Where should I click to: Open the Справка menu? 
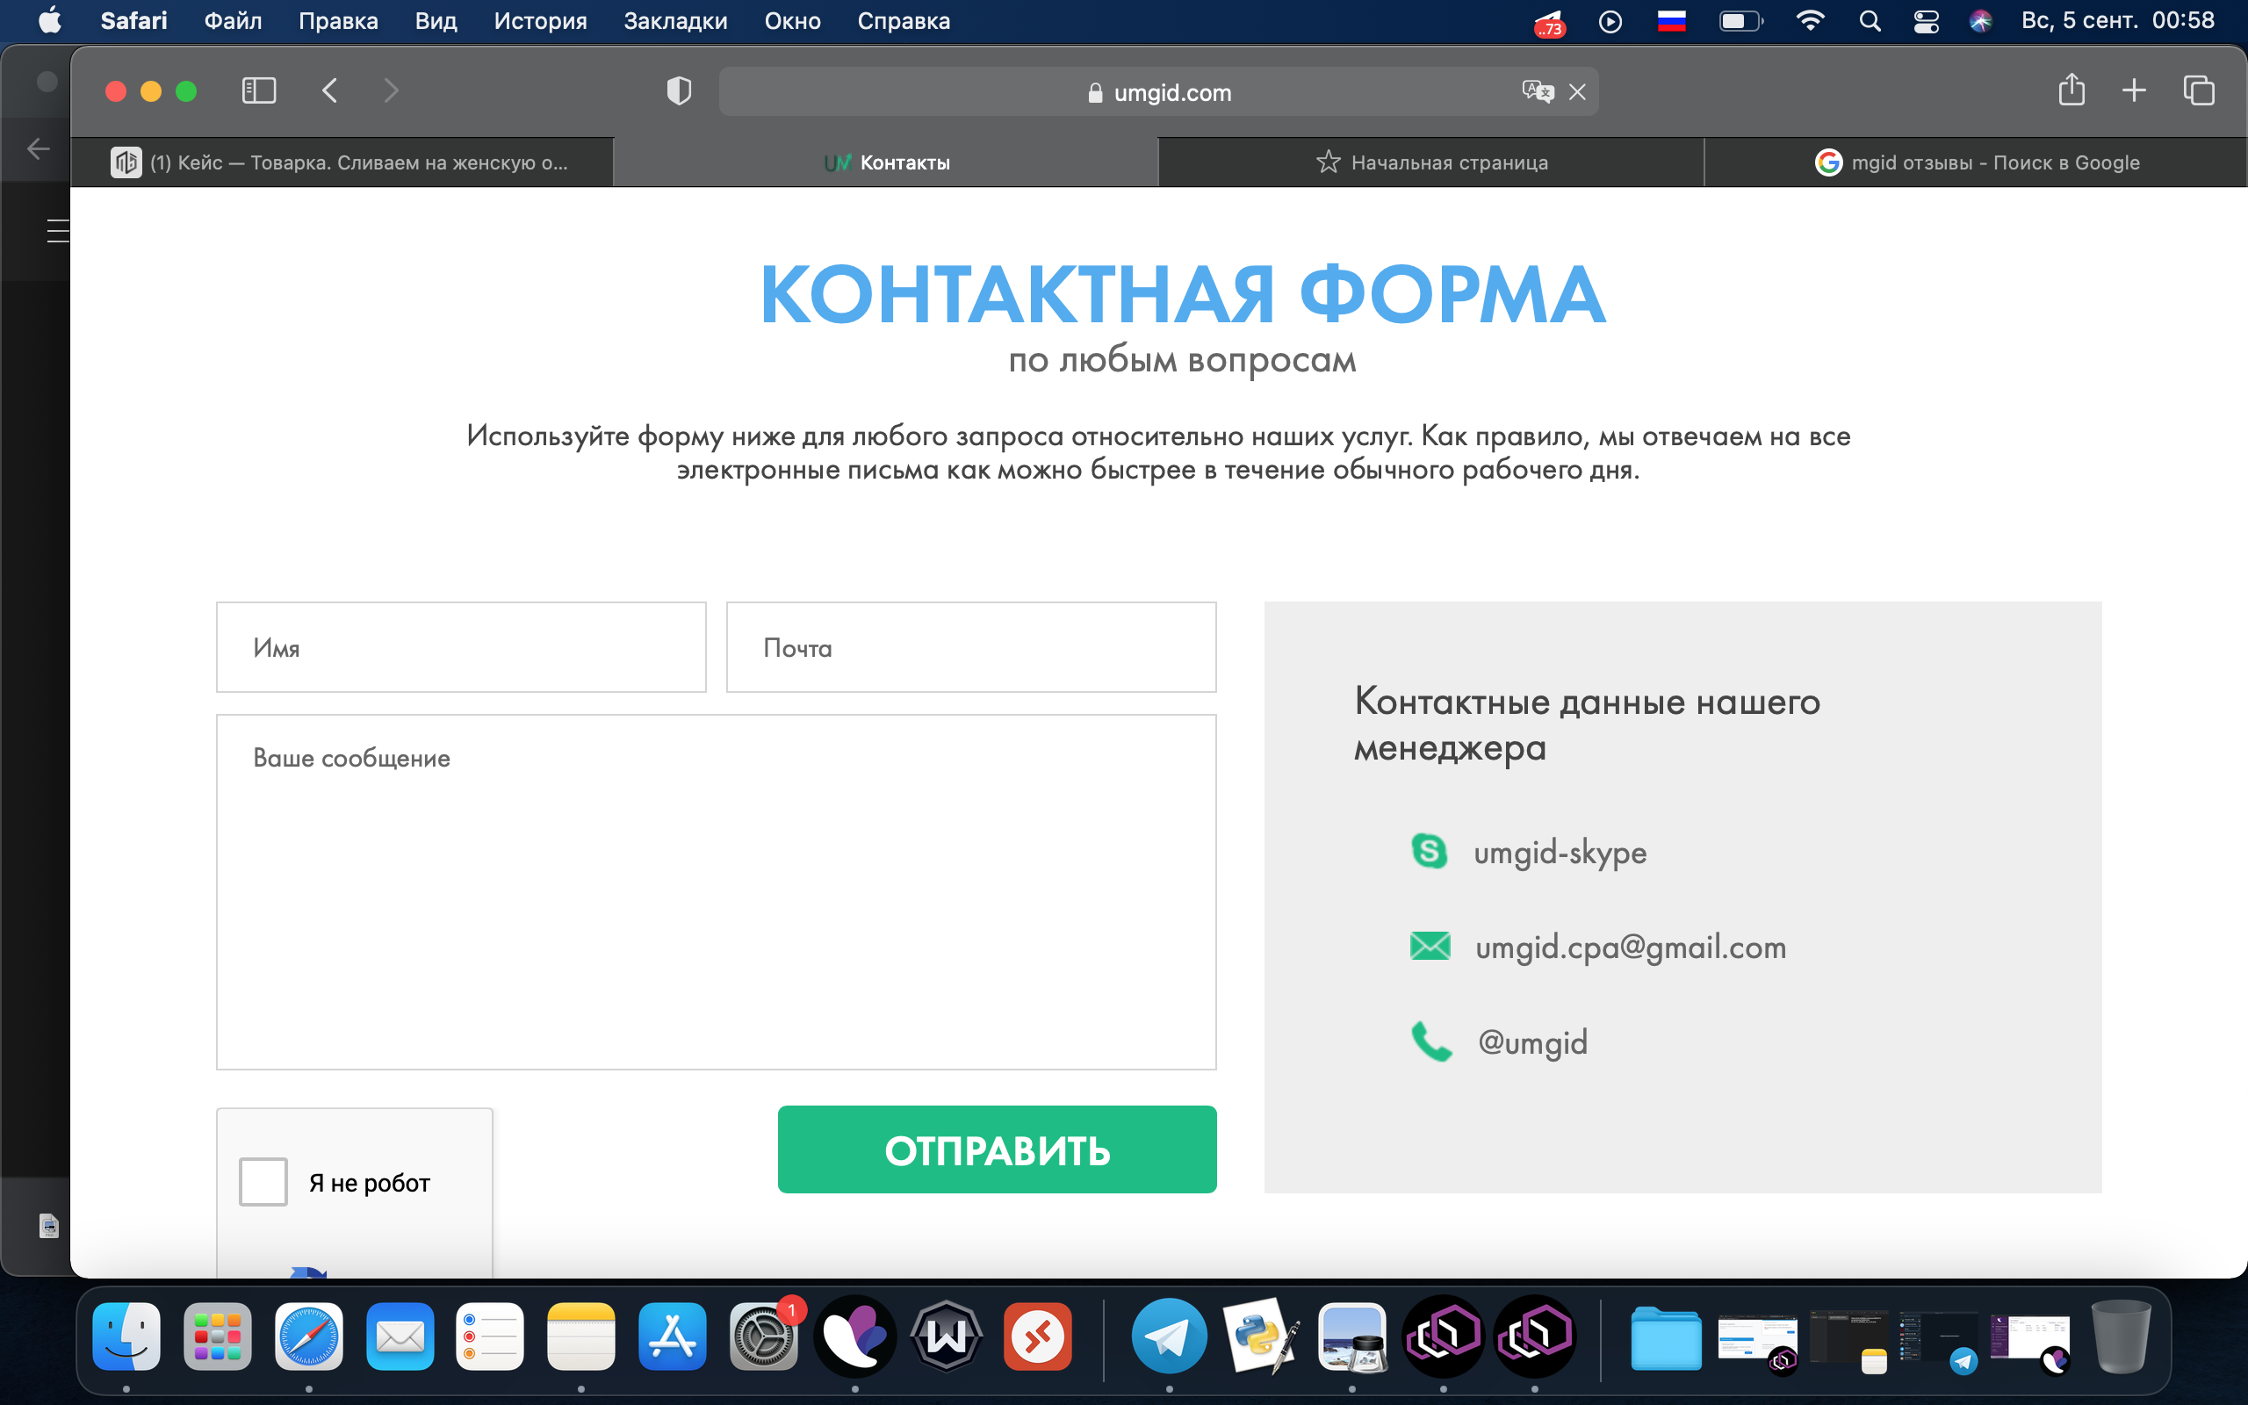click(903, 20)
